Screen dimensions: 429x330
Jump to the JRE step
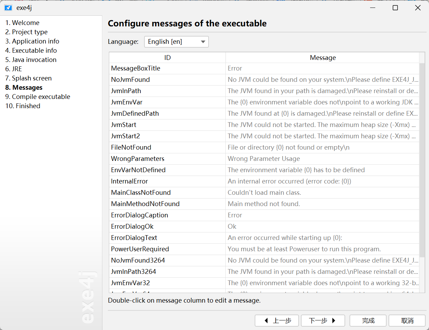coord(14,69)
